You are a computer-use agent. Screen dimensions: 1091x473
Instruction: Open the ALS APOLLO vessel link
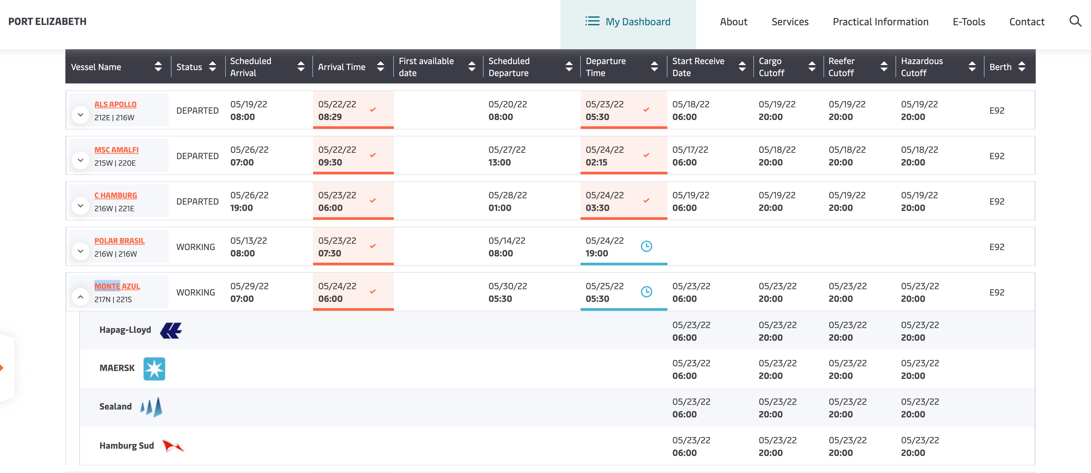coord(115,104)
